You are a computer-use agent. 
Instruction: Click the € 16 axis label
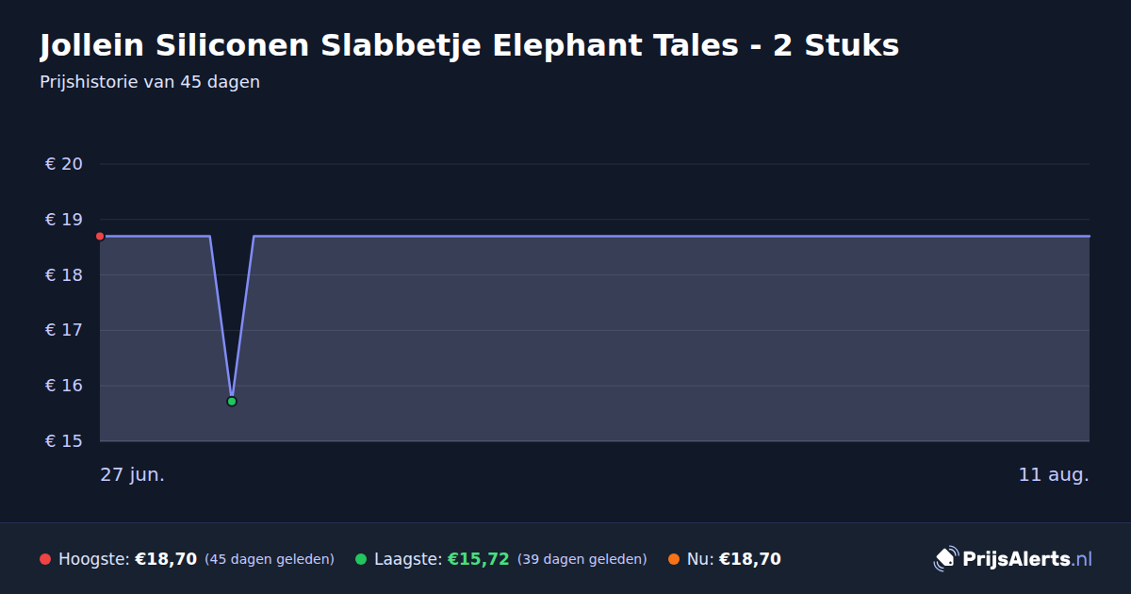(x=64, y=386)
